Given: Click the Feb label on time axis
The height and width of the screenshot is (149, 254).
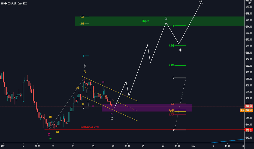Looking at the screenshot, I should click(x=193, y=146).
